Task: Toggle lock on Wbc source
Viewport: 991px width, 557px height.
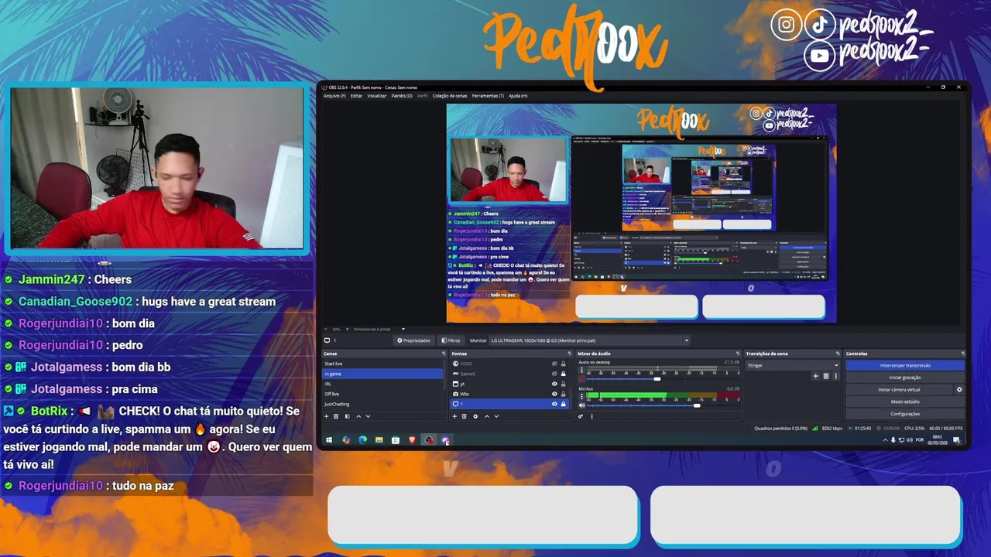Action: (563, 394)
